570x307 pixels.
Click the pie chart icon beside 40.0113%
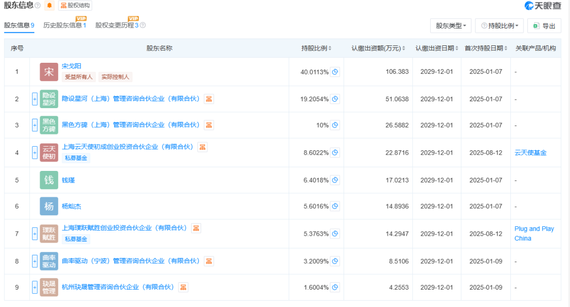pyautogui.click(x=335, y=72)
